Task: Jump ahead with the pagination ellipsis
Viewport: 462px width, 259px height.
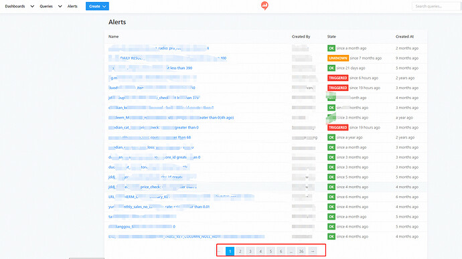Action: (291, 252)
